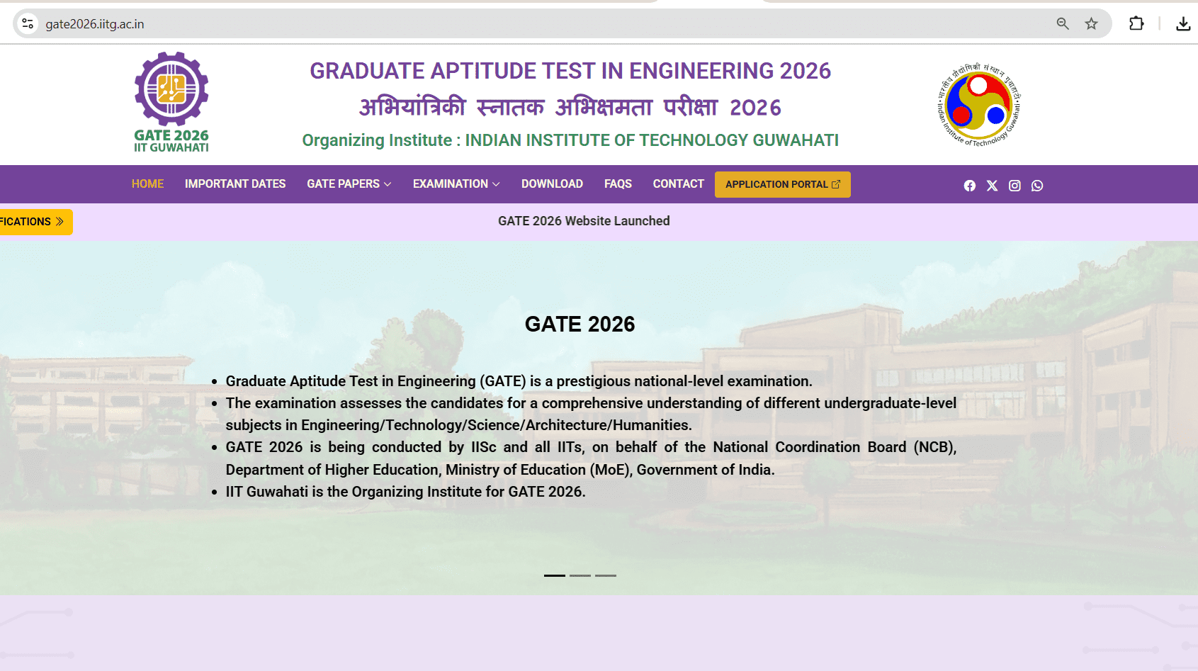Select the third carousel slide indicator
This screenshot has height=671, width=1198.
point(606,575)
